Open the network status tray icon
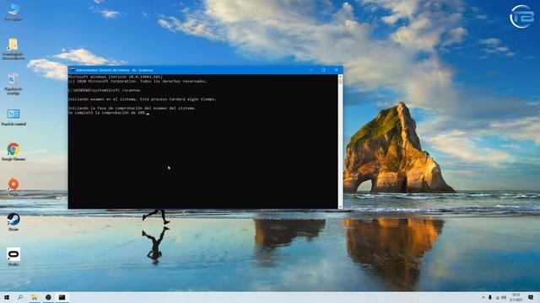The image size is (540, 303). (x=497, y=297)
